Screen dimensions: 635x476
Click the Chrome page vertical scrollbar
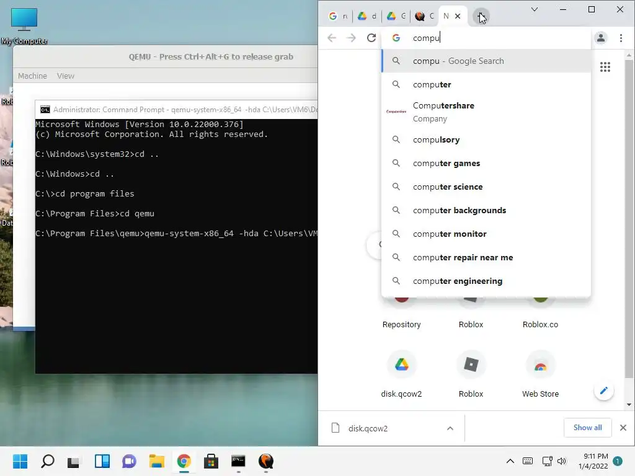click(629, 219)
